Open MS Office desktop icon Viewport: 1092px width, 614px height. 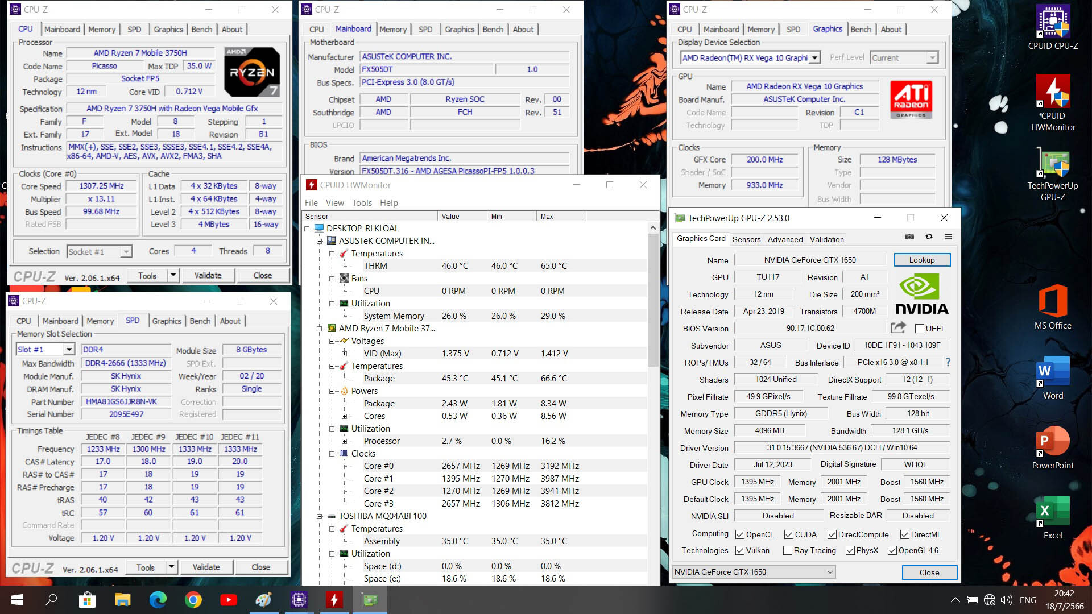[x=1053, y=307]
